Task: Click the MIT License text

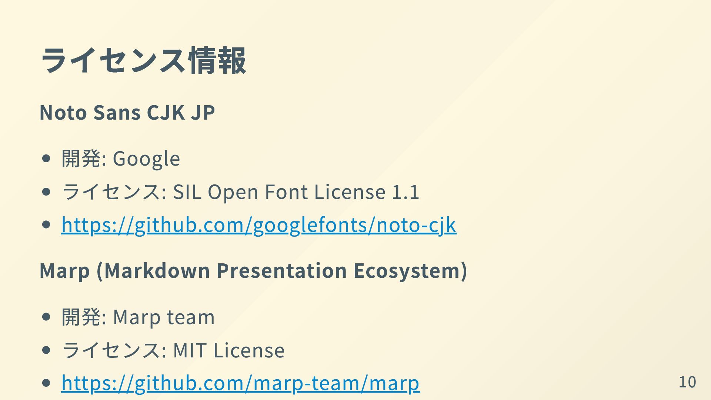Action: point(228,350)
